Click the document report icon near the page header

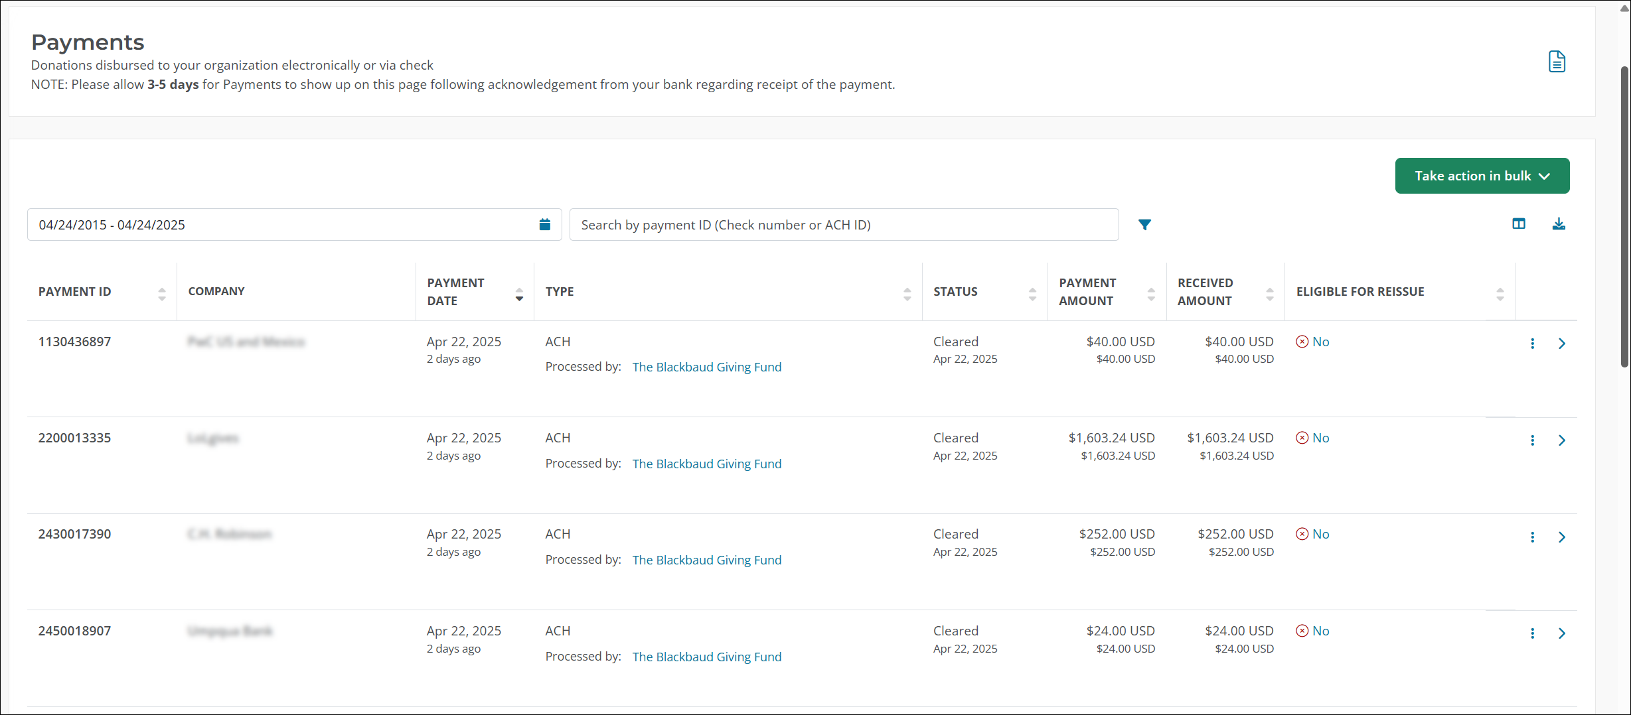coord(1557,62)
